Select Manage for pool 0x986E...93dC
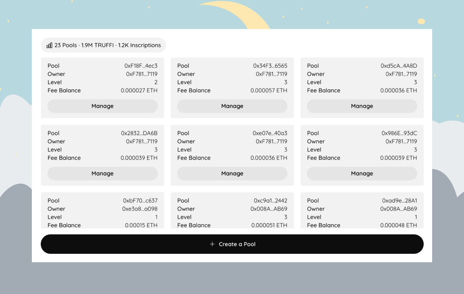The image size is (464, 294). click(x=362, y=173)
